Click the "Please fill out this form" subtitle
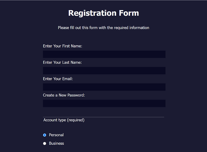Screen dimensions: 207x152 click(103, 28)
